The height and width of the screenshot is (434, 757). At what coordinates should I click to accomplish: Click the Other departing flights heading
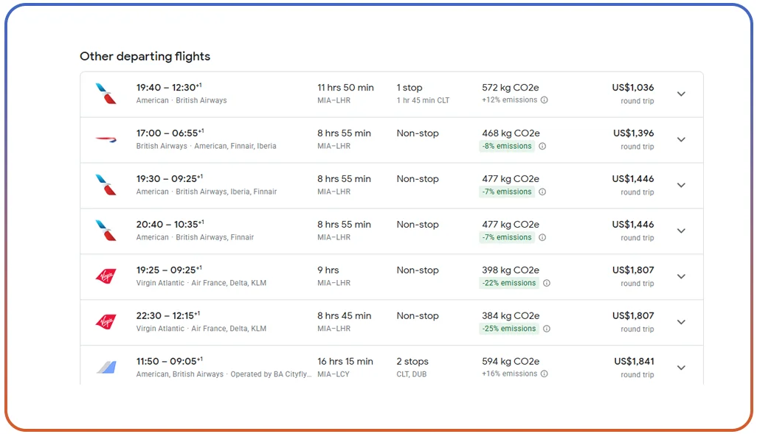coord(145,56)
